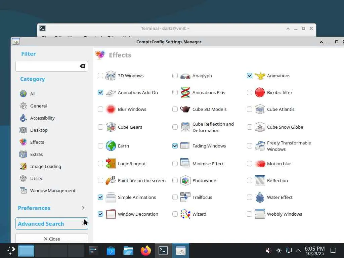Viewport: 344px width, 258px height.
Task: Clear the filter text field
Action: click(x=83, y=66)
